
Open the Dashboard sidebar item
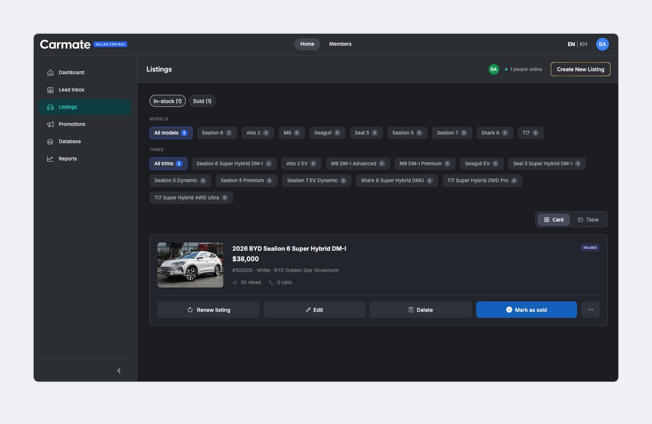click(85, 72)
